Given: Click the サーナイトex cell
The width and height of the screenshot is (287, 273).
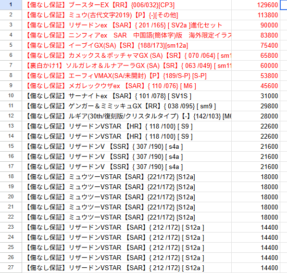Looking at the screenshot, I should pos(126,96).
